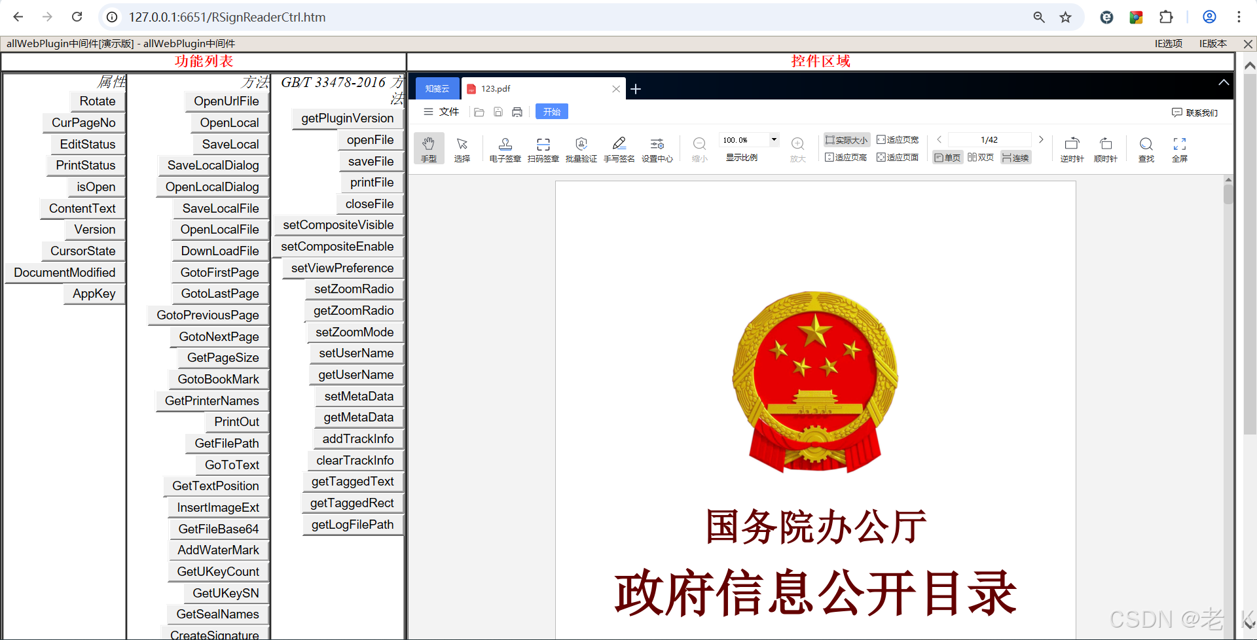Click the PDF viewer vertical scrollbar thumb
Viewport: 1257px width, 640px height.
[x=1228, y=194]
